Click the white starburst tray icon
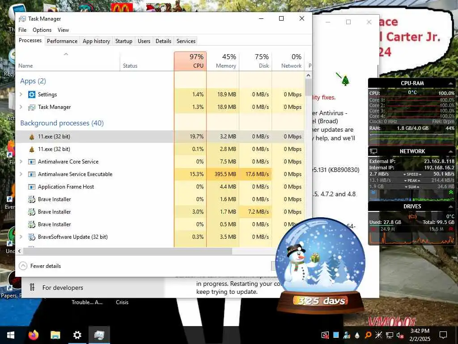This screenshot has height=344, width=458. tap(378, 335)
